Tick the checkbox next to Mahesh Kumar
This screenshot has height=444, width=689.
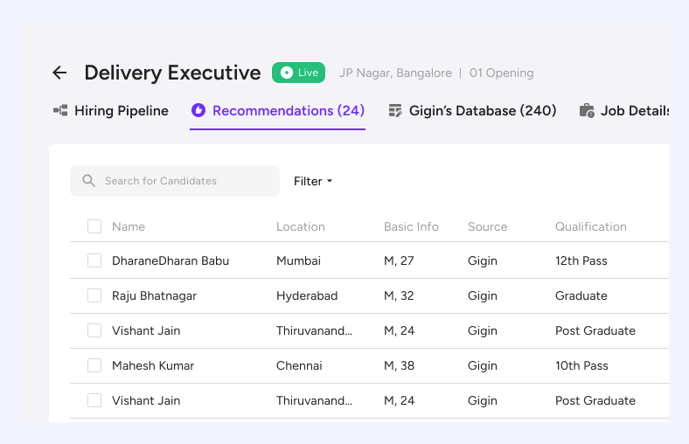coord(94,365)
